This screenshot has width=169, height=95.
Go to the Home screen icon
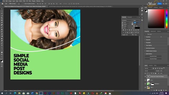click(2, 4)
